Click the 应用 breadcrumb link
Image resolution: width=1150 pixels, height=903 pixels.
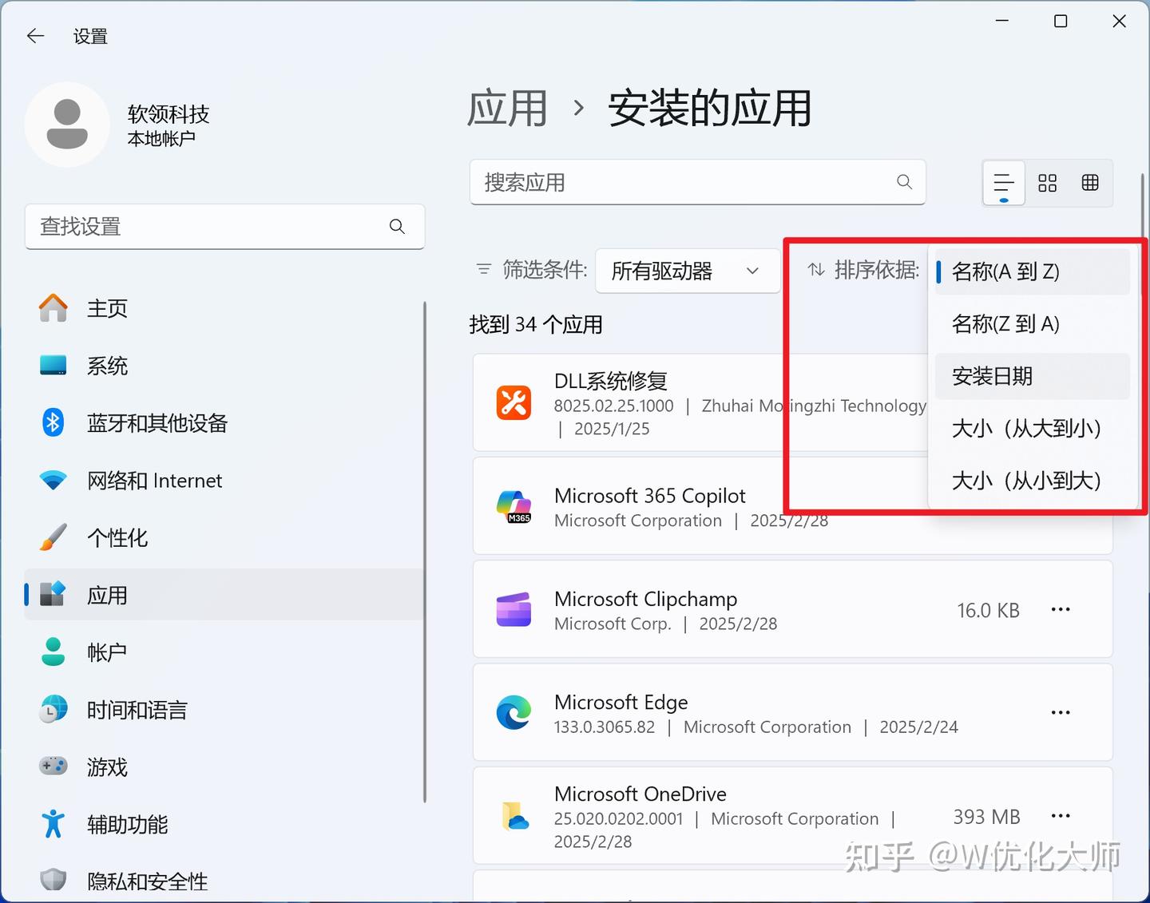pyautogui.click(x=507, y=108)
